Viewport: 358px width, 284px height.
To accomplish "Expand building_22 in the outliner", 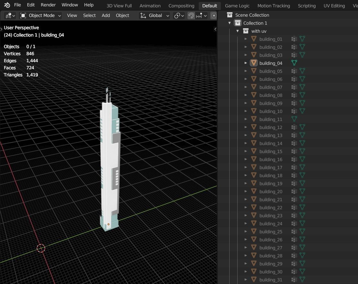I will [x=246, y=207].
